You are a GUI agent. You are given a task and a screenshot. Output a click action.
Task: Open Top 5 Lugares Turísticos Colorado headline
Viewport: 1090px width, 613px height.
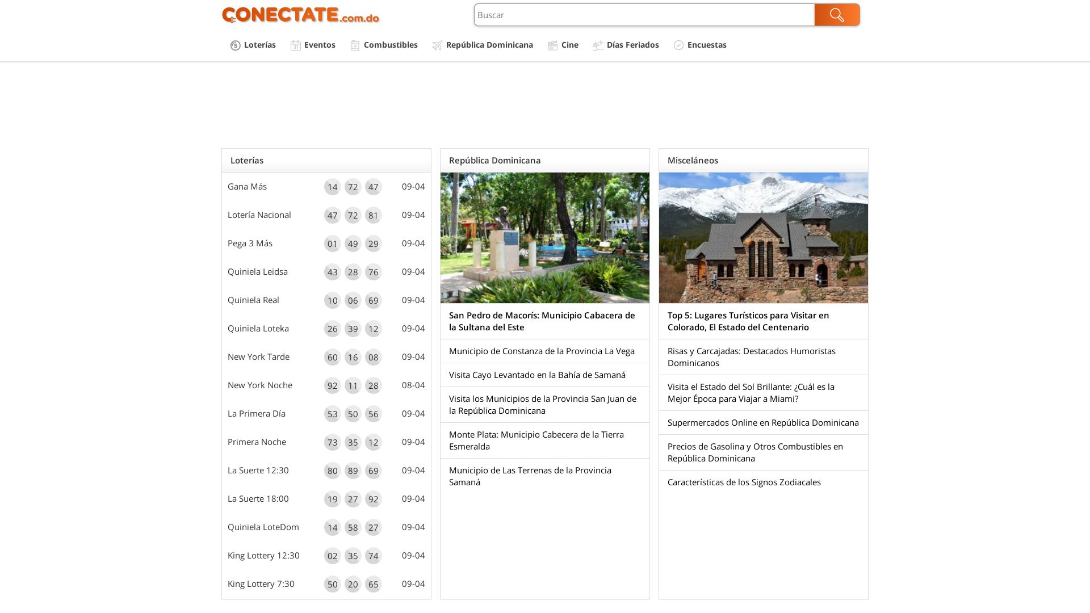pos(748,321)
